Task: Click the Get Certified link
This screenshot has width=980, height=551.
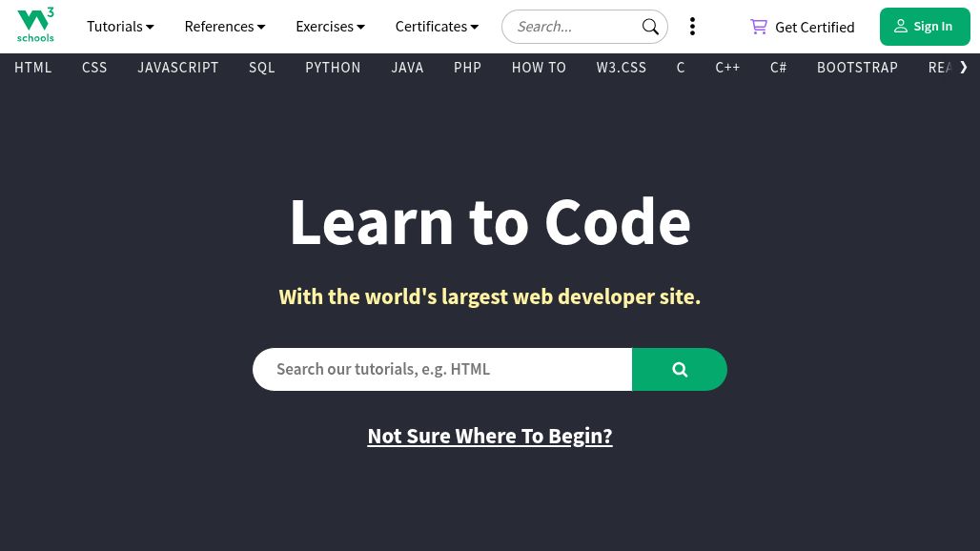Action: [803, 27]
